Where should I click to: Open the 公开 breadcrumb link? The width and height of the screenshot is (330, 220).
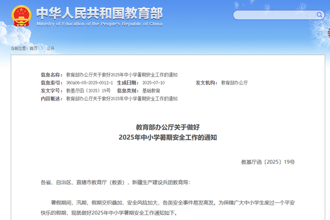(50, 49)
